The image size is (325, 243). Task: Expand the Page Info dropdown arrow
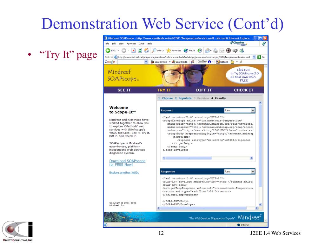tap(212, 62)
